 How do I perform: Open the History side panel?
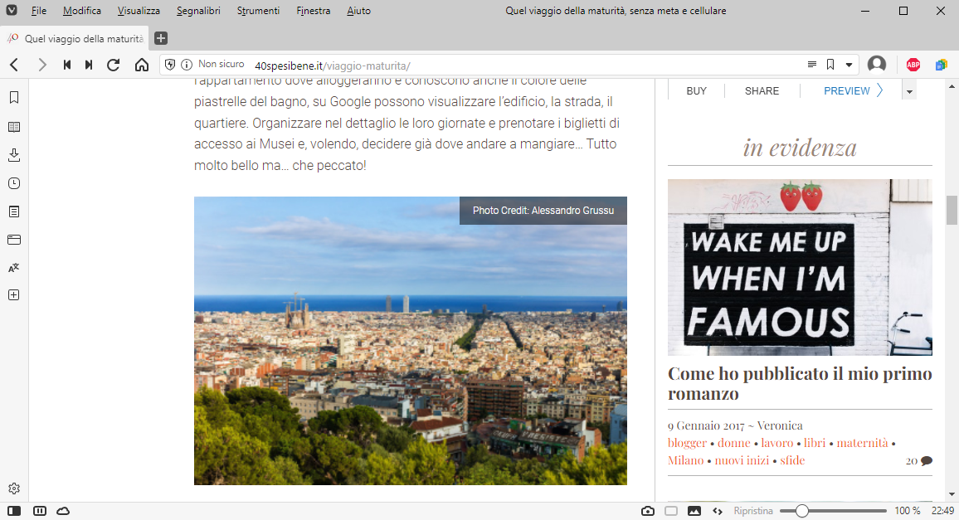[14, 183]
